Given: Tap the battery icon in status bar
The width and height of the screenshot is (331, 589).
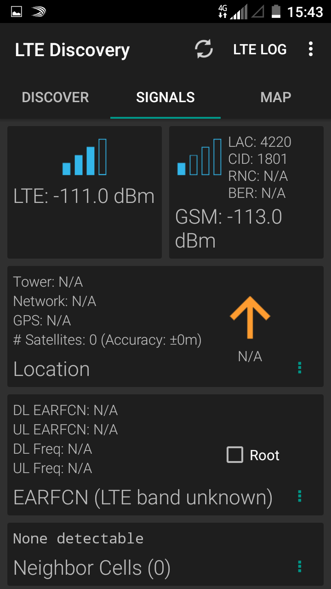Looking at the screenshot, I should [x=276, y=12].
